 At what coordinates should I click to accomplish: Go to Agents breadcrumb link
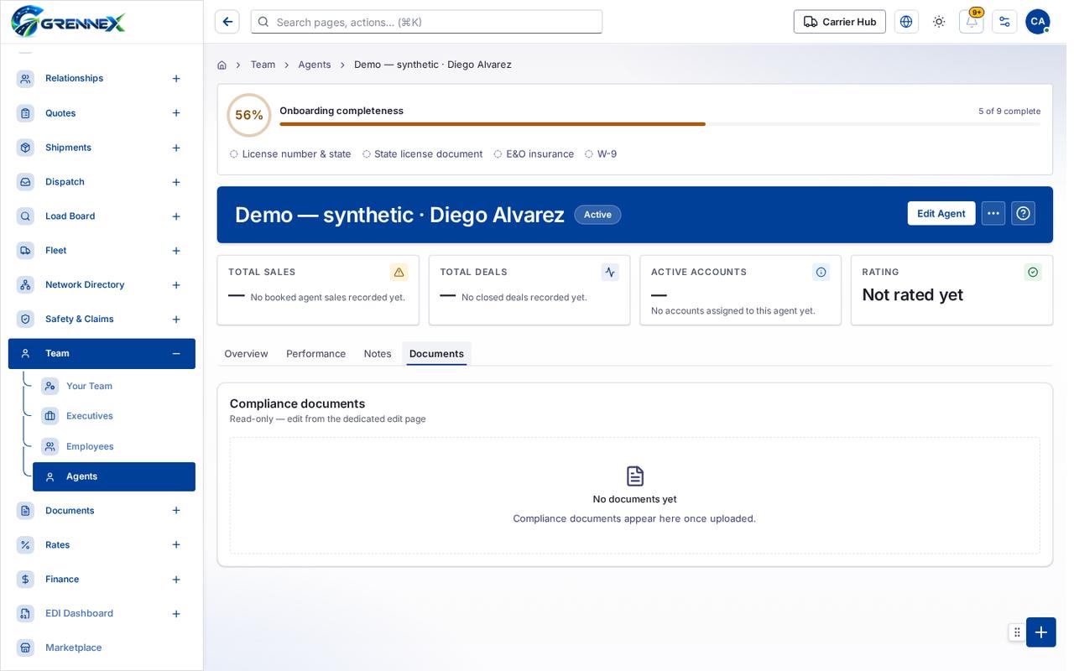click(x=315, y=65)
